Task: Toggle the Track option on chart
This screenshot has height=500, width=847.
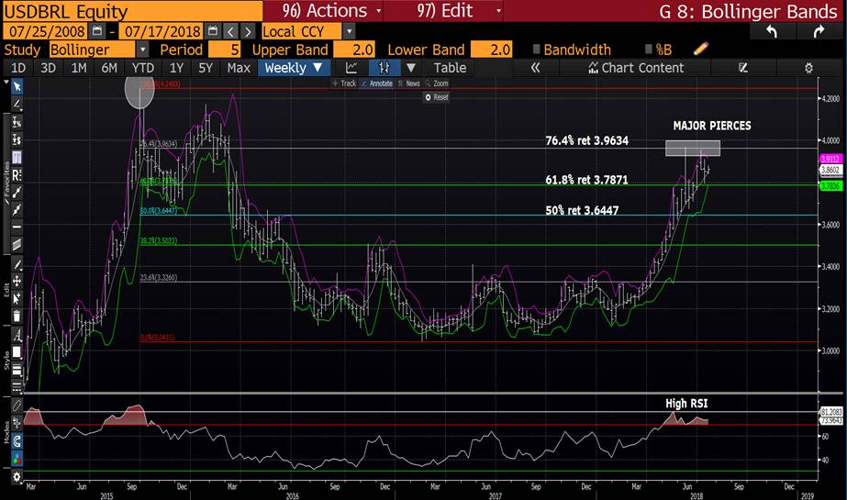Action: (x=347, y=83)
